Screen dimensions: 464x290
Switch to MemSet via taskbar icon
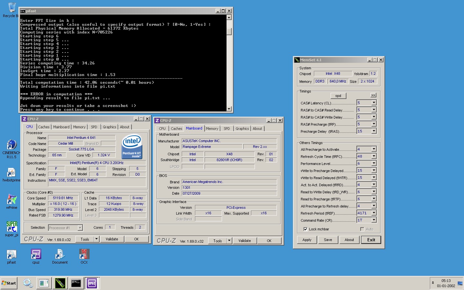60,283
